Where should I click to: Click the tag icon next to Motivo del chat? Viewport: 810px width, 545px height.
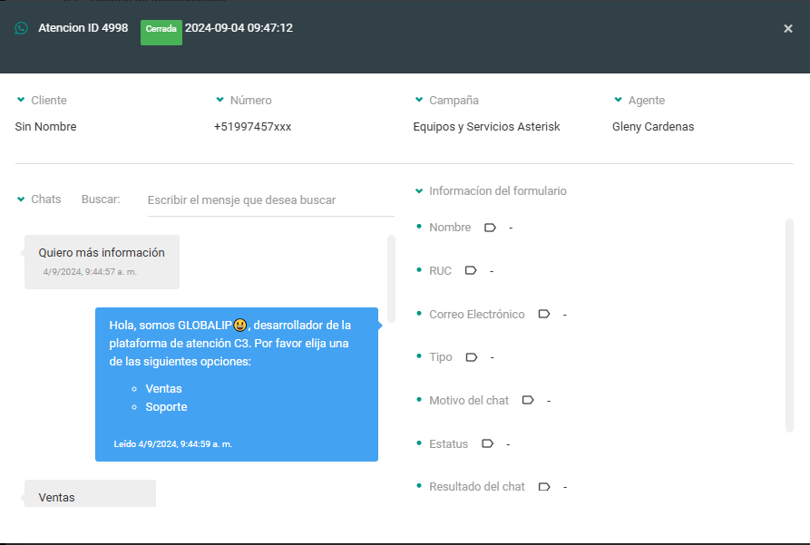pyautogui.click(x=527, y=400)
